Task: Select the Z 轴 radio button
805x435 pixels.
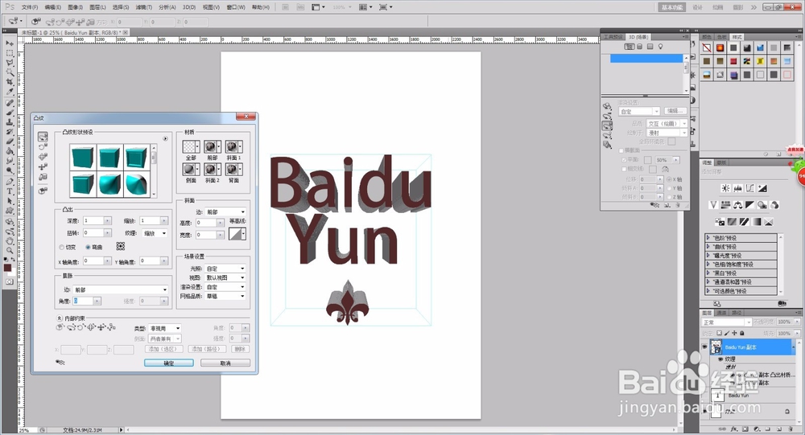Action: point(669,197)
